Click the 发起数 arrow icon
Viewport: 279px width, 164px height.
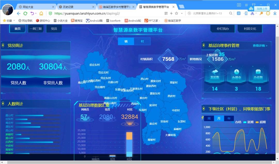tap(215, 71)
